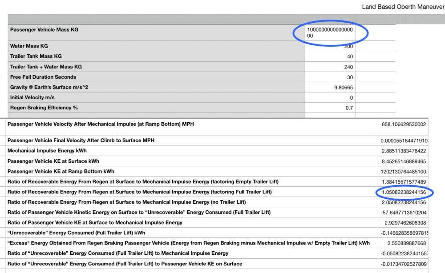
Task: Click the Final Velocity After Climb to Surface label
Action: pyautogui.click(x=81, y=140)
